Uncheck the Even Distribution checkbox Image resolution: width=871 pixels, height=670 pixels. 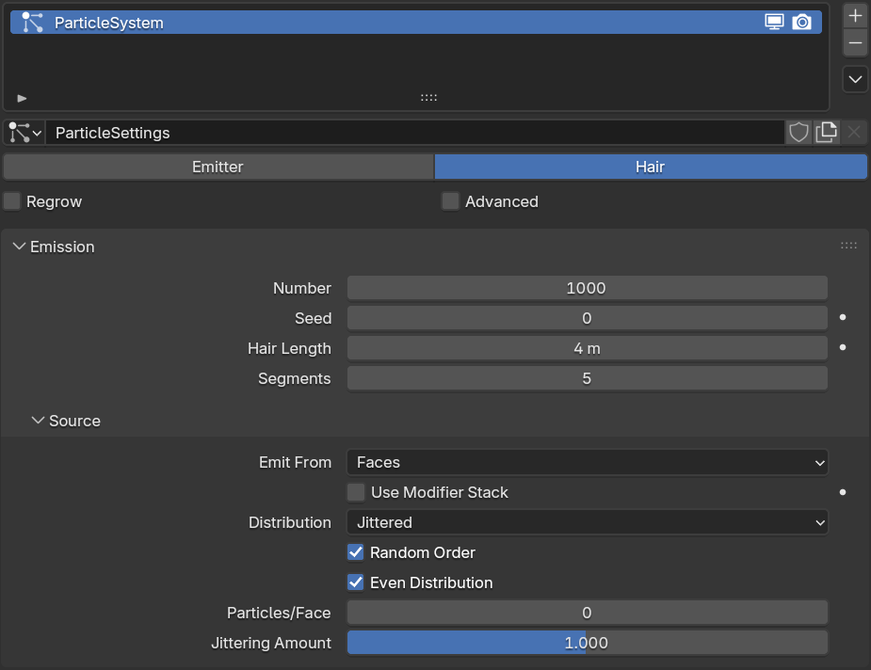click(356, 582)
